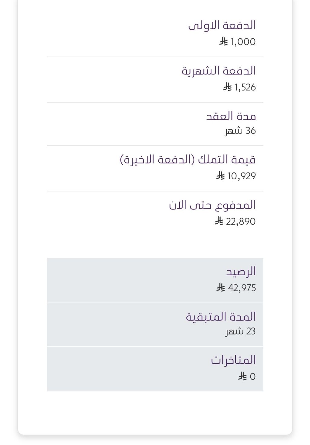The width and height of the screenshot is (310, 445).
Task: Tap the riyal symbol next to 10,929
Action: point(220,176)
